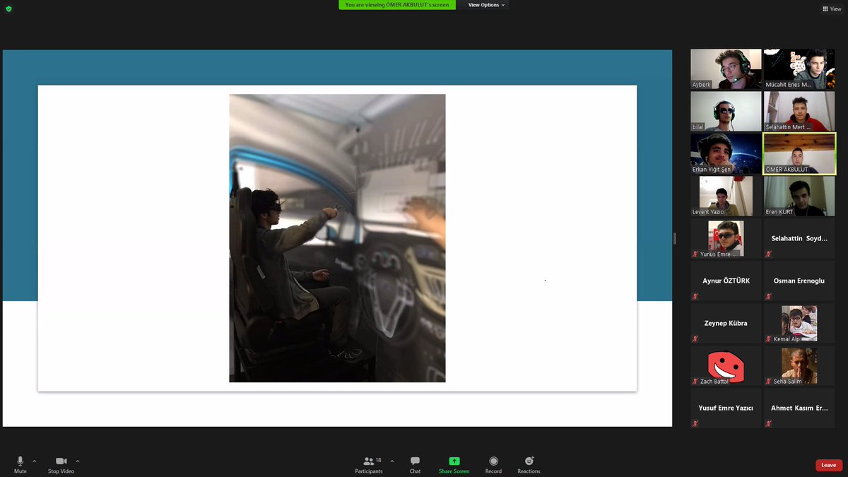Select Zach Battal avatar tile

point(726,366)
